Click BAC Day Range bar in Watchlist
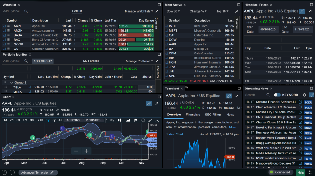 coord(136,40)
